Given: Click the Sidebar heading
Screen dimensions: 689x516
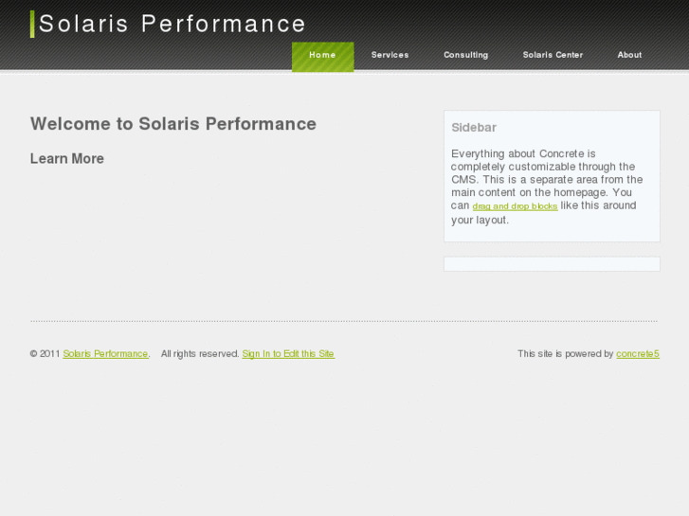Looking at the screenshot, I should coord(474,128).
